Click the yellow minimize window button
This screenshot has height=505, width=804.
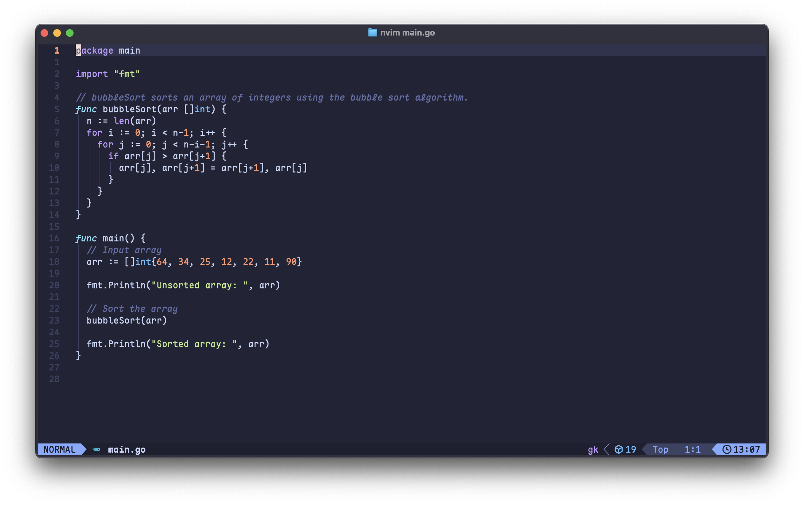click(57, 33)
